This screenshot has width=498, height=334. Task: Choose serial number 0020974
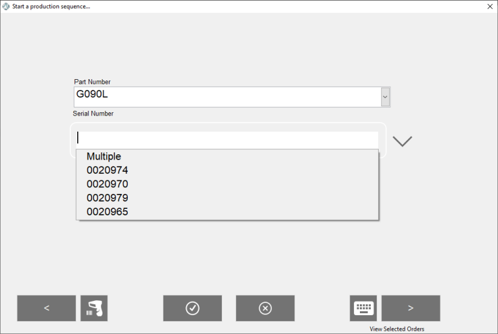[227, 171]
